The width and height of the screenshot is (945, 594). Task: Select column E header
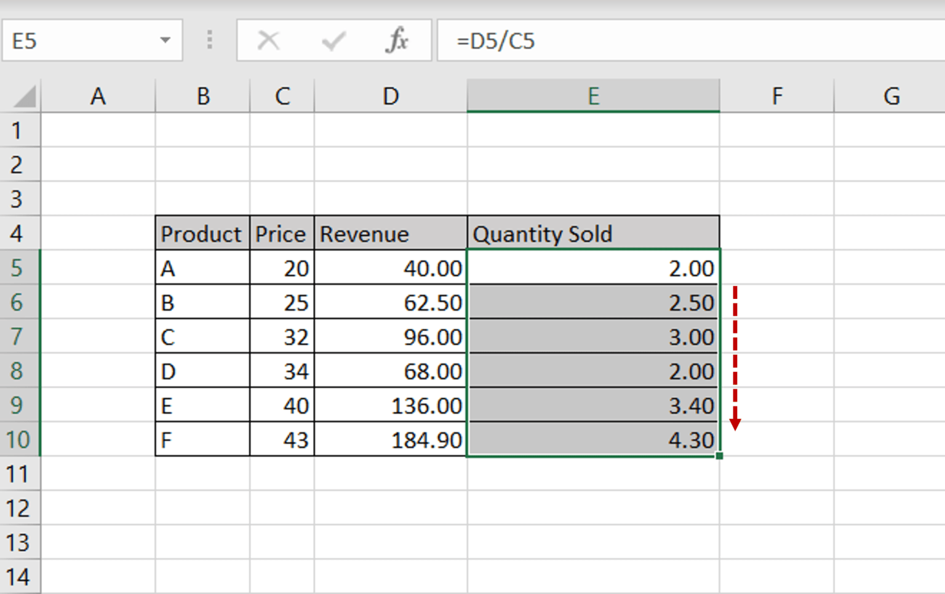(x=592, y=95)
